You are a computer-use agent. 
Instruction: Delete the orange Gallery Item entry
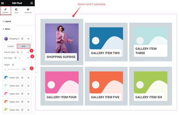28,102
